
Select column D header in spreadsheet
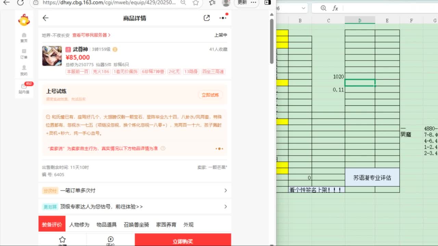point(360,20)
